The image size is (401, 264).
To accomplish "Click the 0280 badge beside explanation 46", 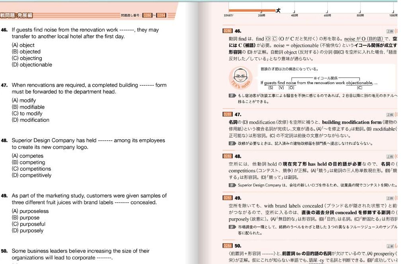I will (227, 31).
